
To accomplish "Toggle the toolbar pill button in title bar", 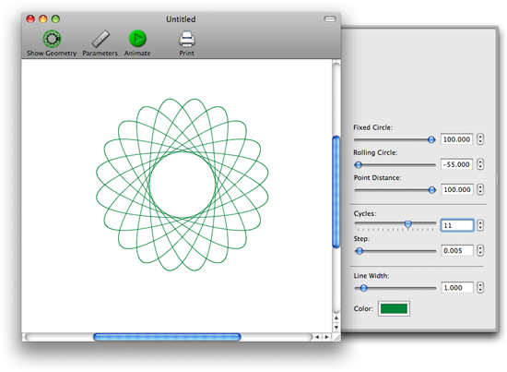I will coord(330,19).
